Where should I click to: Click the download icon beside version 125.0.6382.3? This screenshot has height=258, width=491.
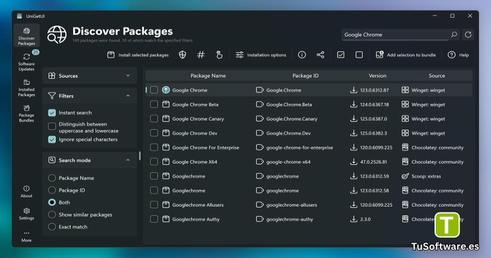(354, 133)
